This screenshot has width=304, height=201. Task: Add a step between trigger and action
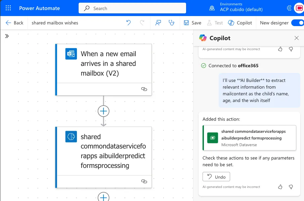click(x=103, y=111)
